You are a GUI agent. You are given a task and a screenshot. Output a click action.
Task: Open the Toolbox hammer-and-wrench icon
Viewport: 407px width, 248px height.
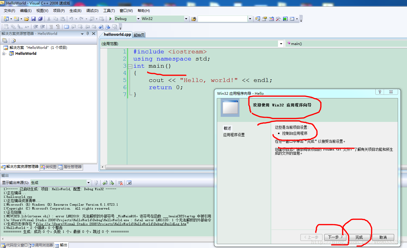pyautogui.click(x=278, y=19)
